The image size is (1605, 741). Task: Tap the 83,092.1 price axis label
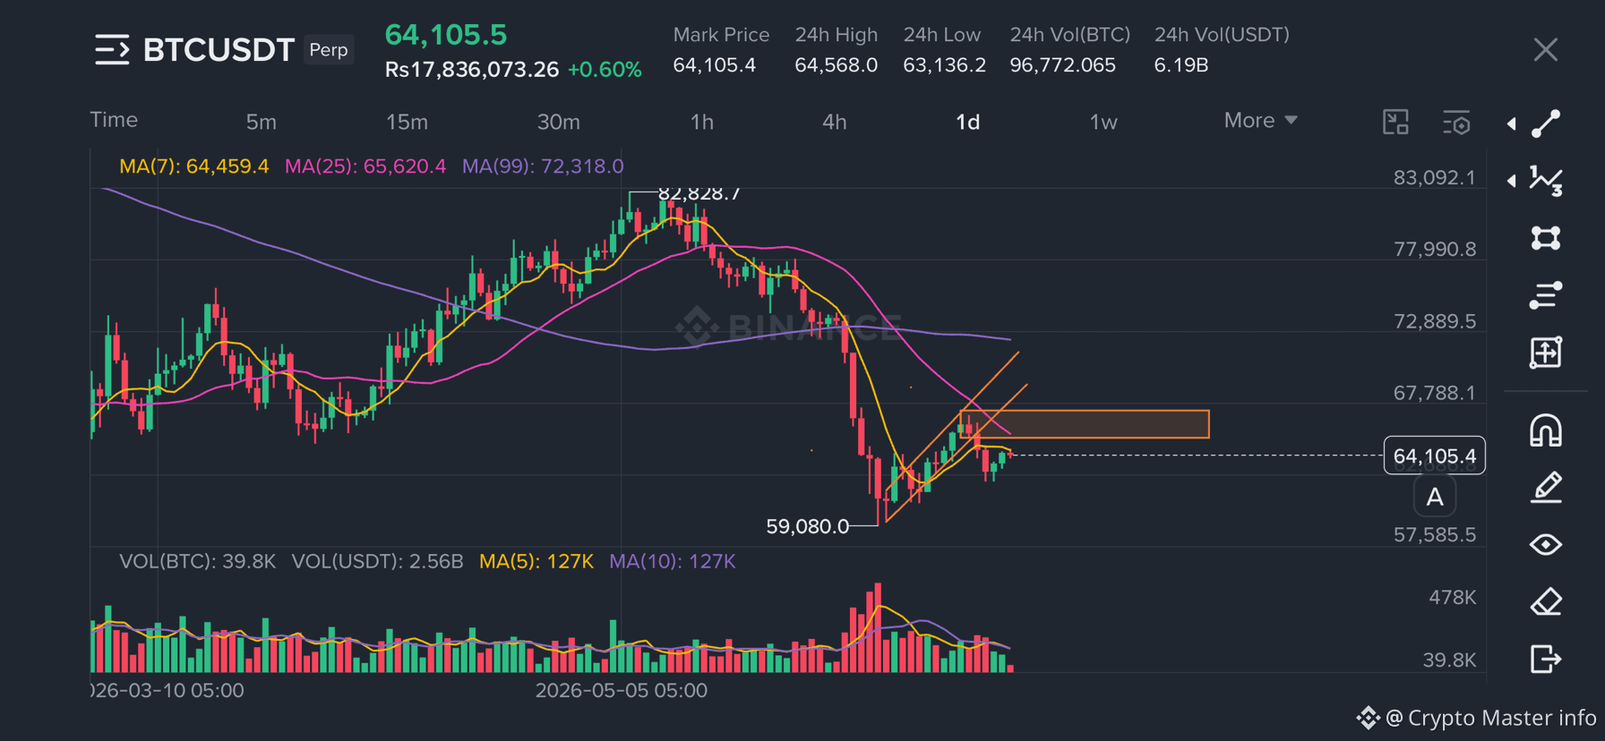point(1435,178)
